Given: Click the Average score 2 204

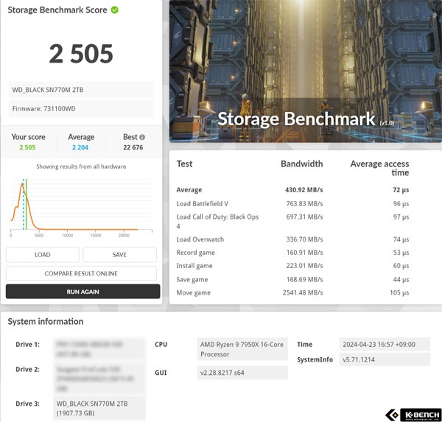Looking at the screenshot, I should pyautogui.click(x=80, y=147).
